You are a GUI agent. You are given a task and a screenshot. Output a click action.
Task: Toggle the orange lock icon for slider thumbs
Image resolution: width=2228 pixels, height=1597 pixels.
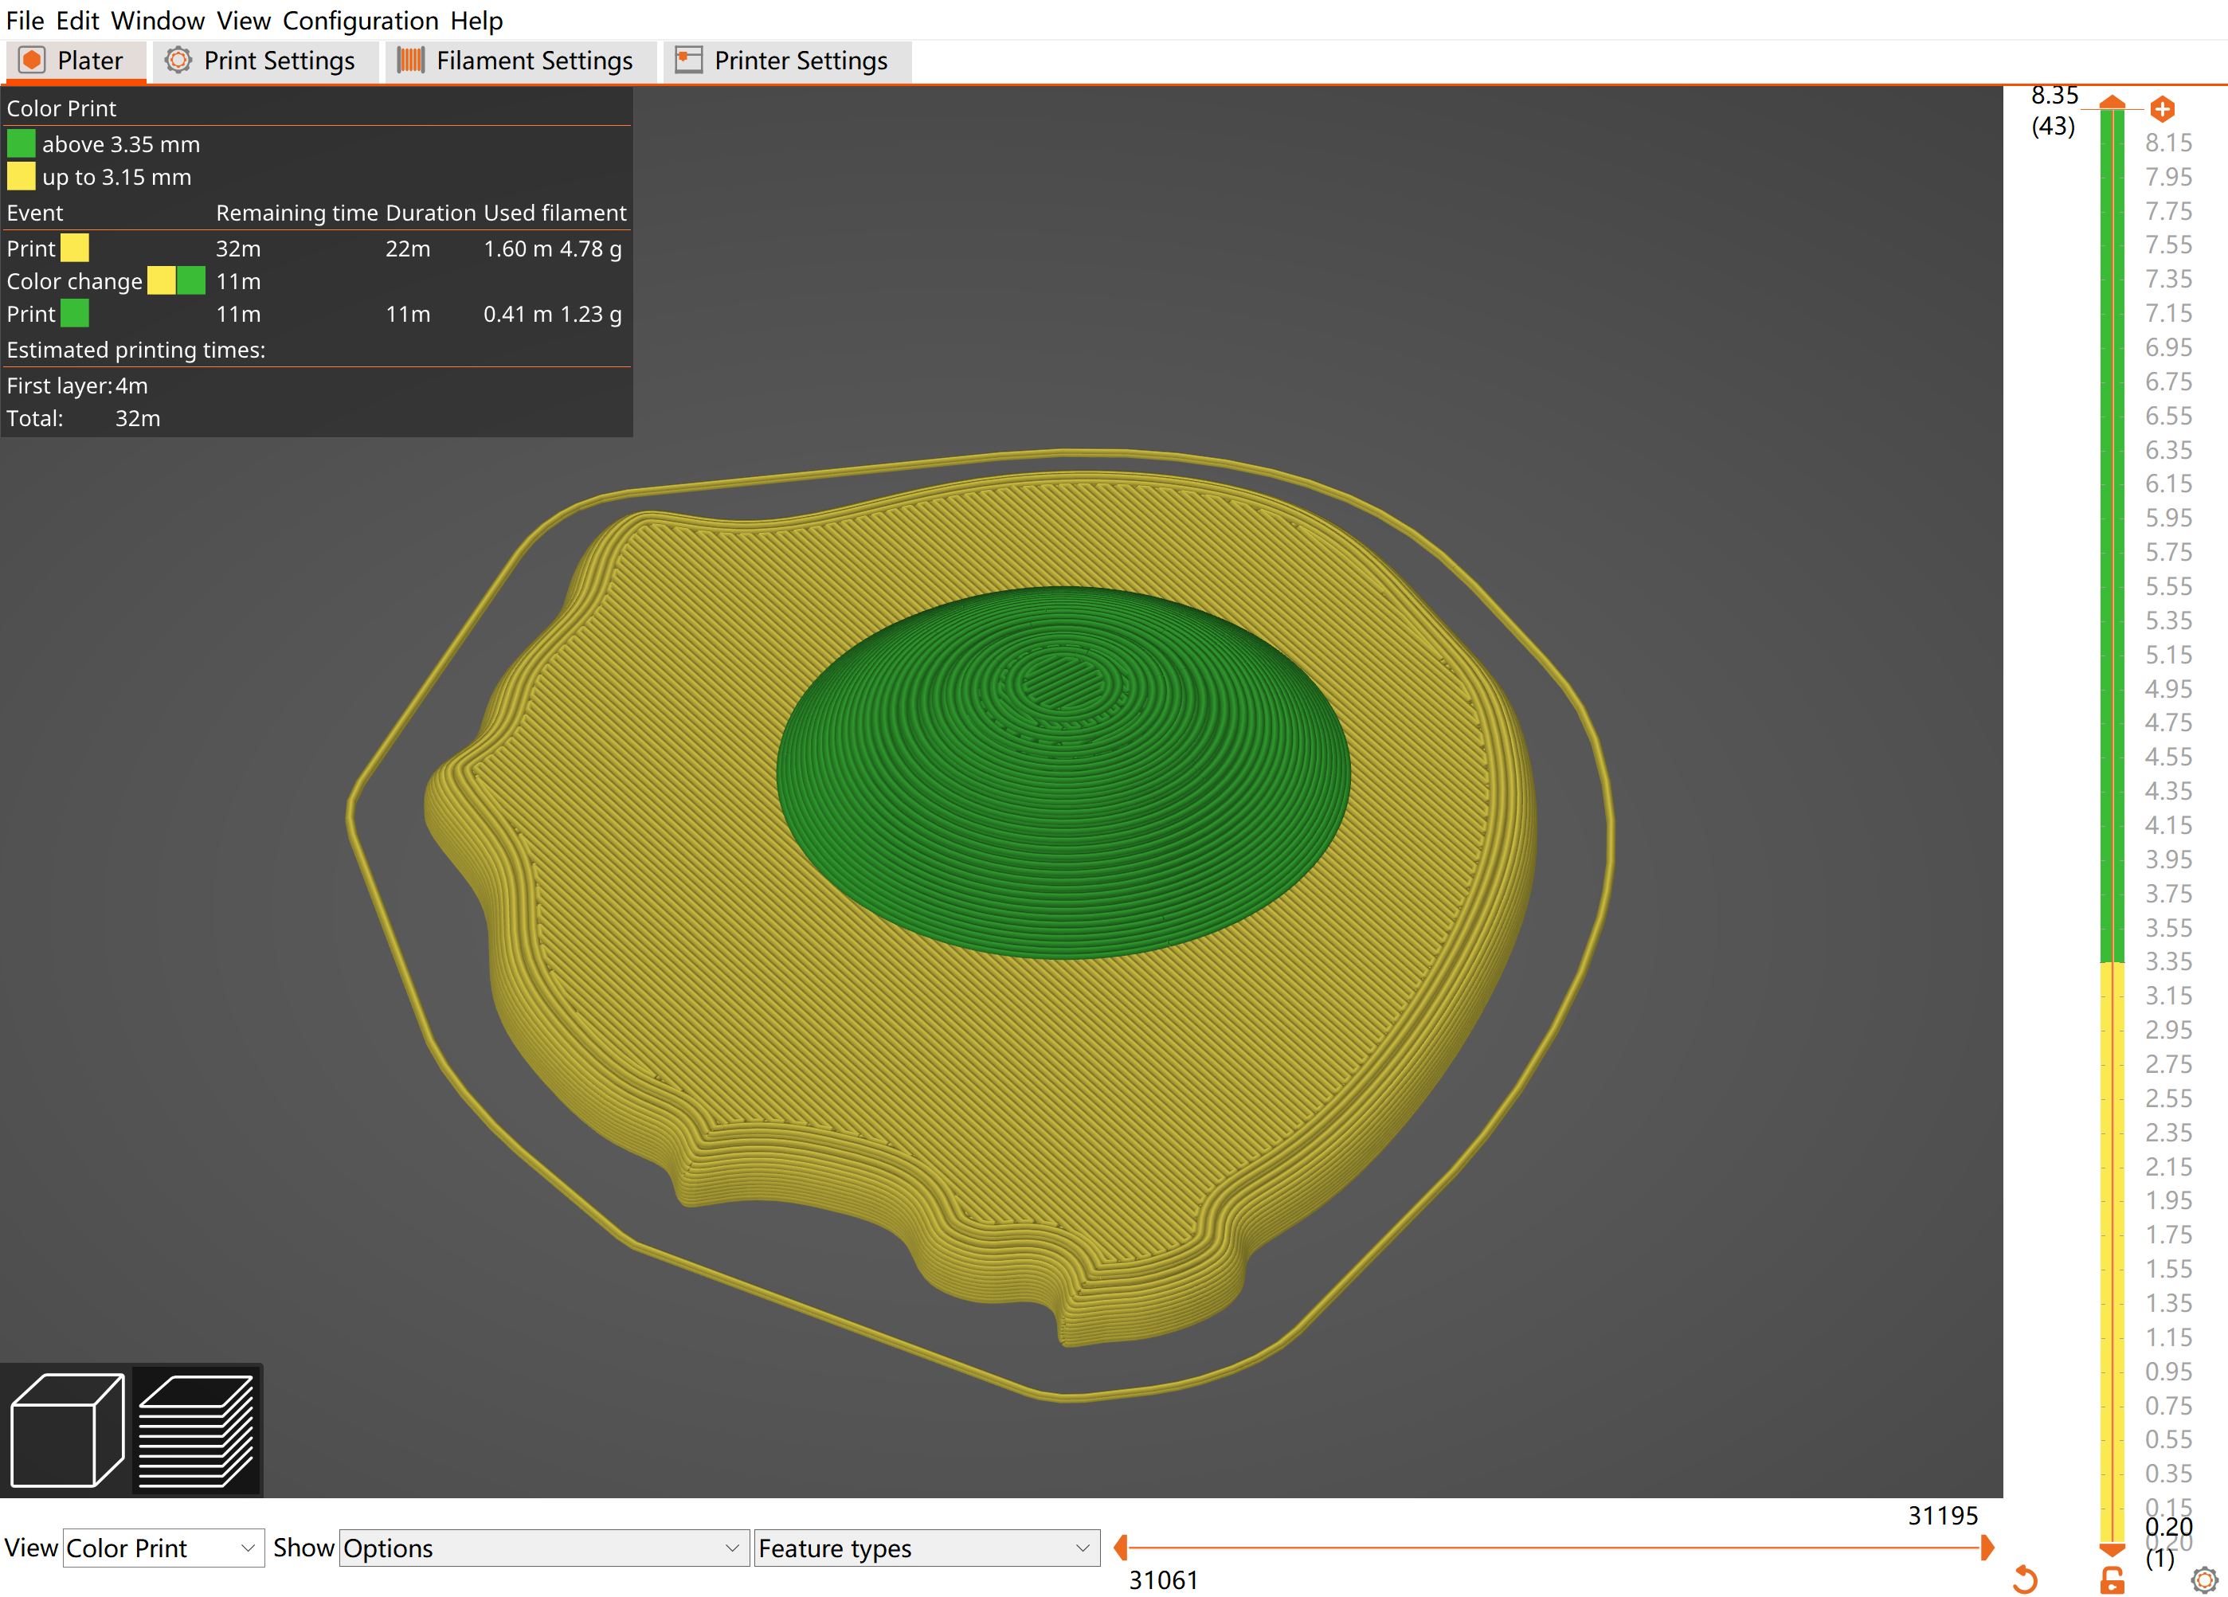[2111, 1579]
